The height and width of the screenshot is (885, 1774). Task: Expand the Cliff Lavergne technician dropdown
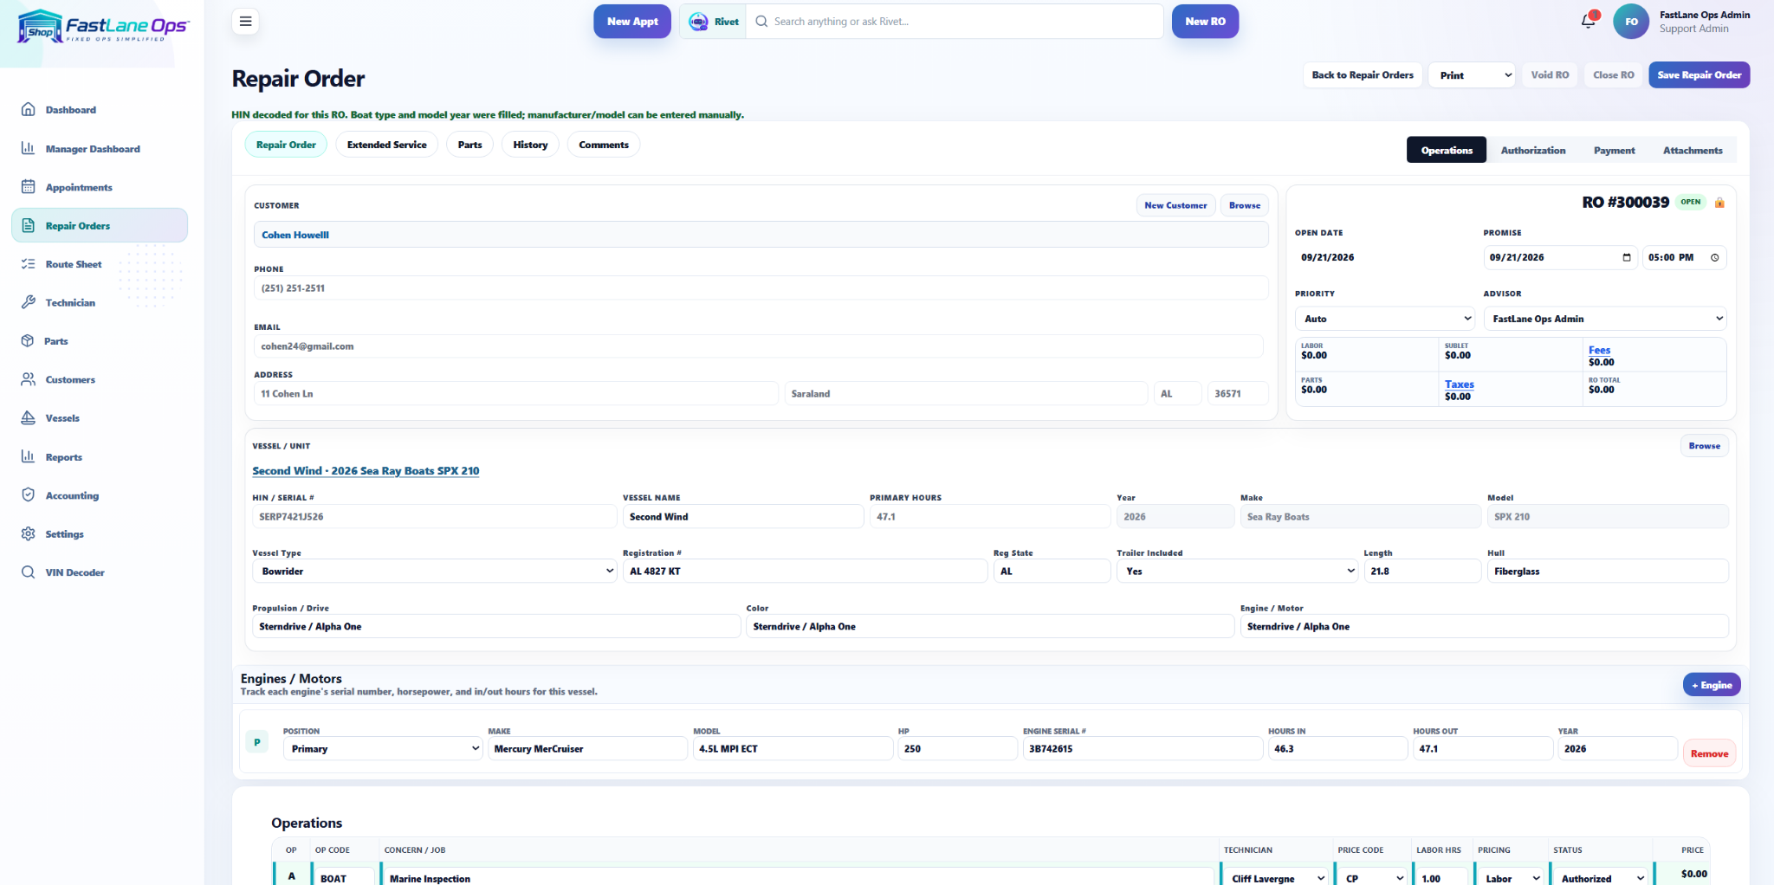tap(1277, 877)
